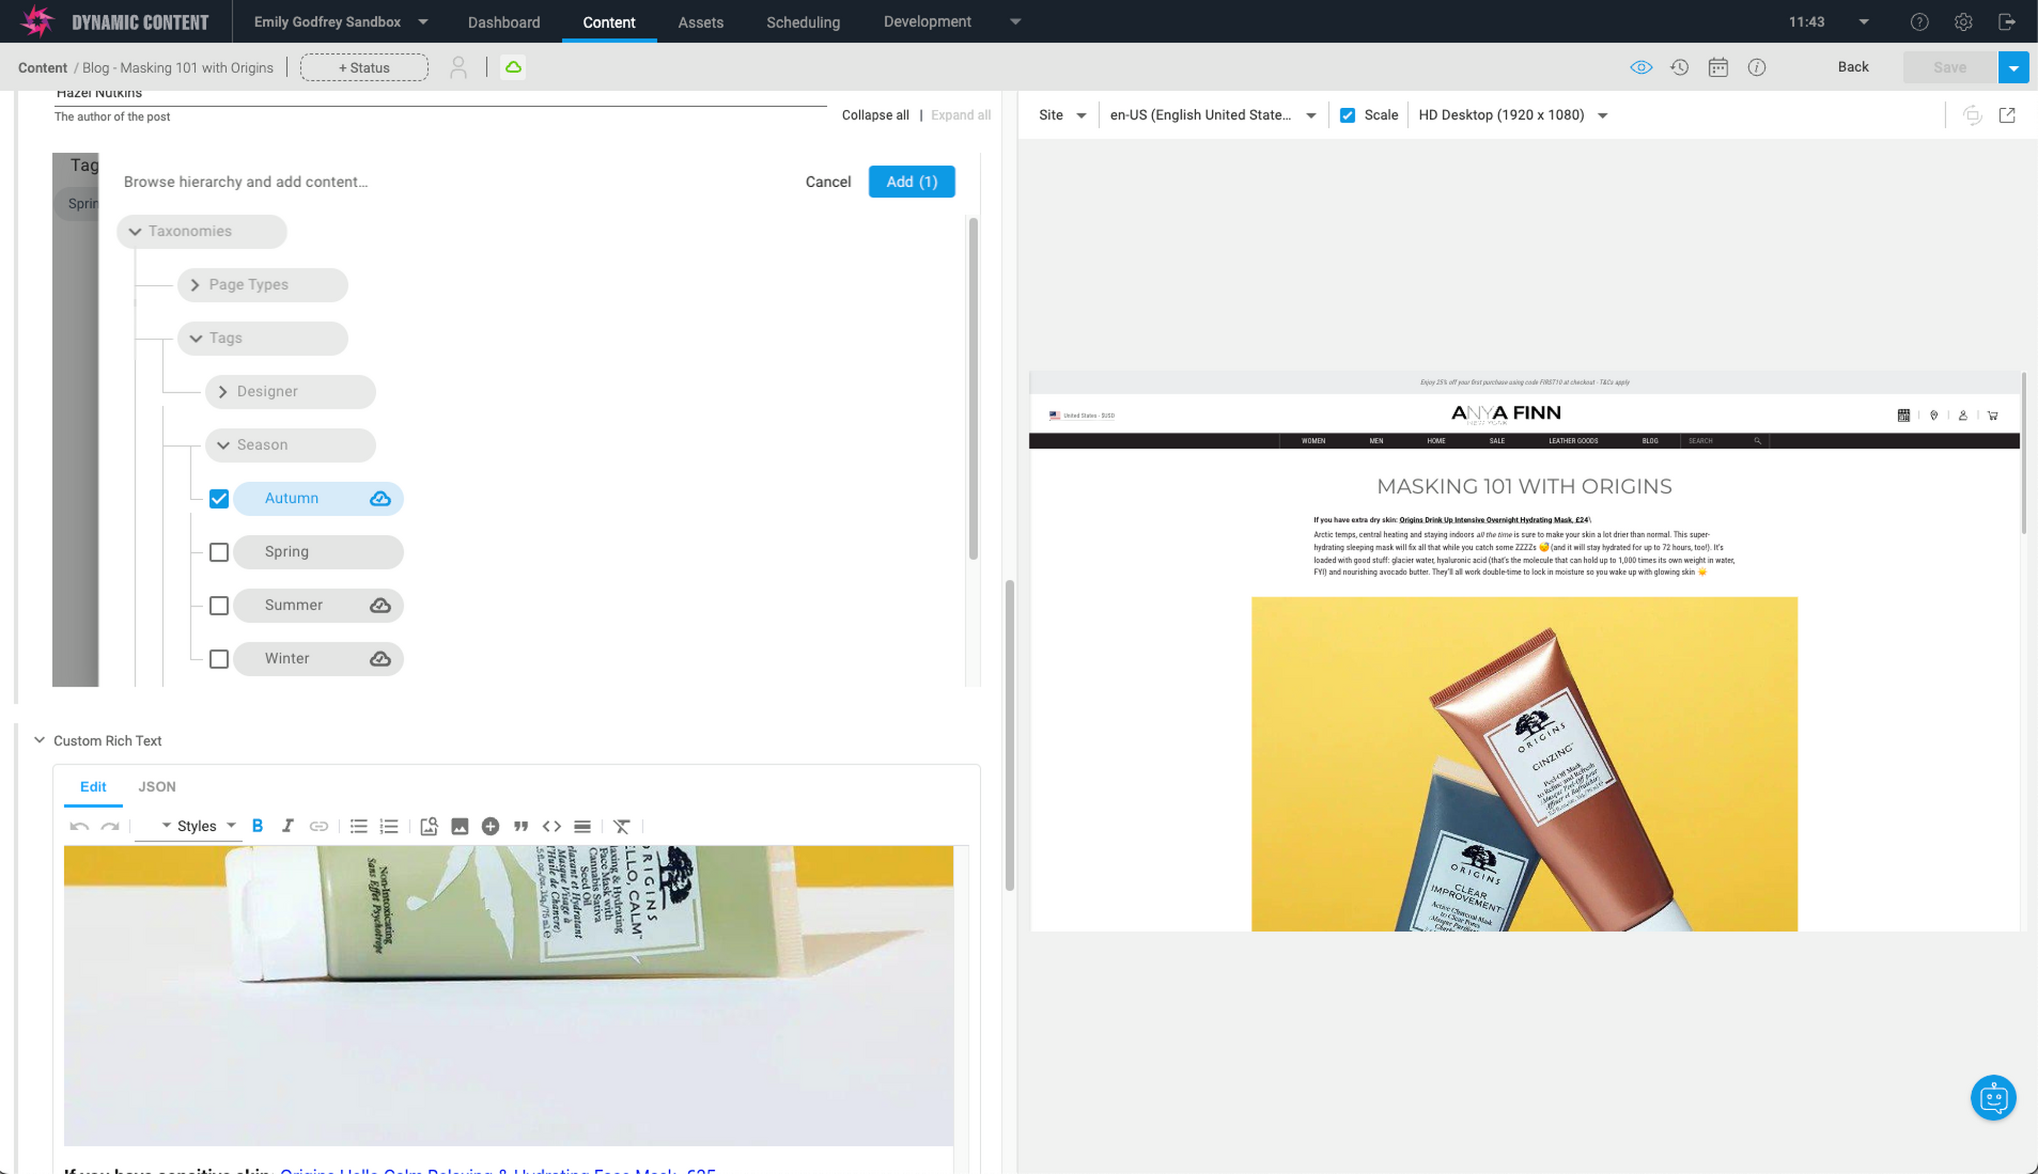Viewport: 2038px width, 1174px height.
Task: Switch to the JSON tab
Action: point(157,786)
